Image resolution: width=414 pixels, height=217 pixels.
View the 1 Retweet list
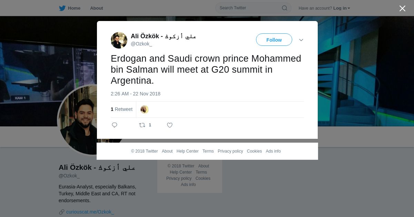click(121, 109)
